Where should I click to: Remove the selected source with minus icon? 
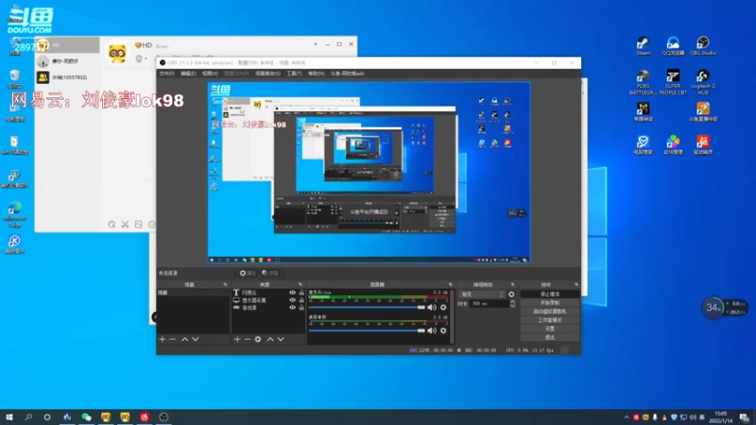point(247,339)
